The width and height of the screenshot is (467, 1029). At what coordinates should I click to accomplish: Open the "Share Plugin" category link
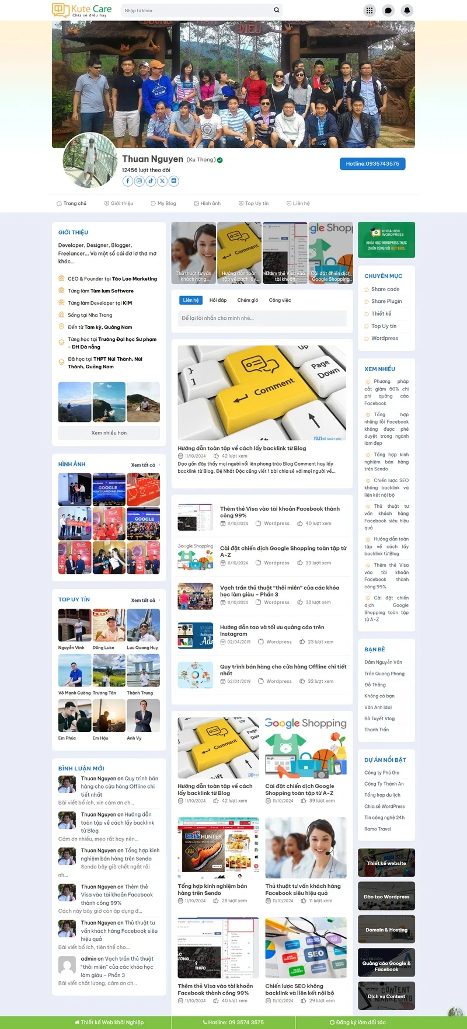point(386,302)
